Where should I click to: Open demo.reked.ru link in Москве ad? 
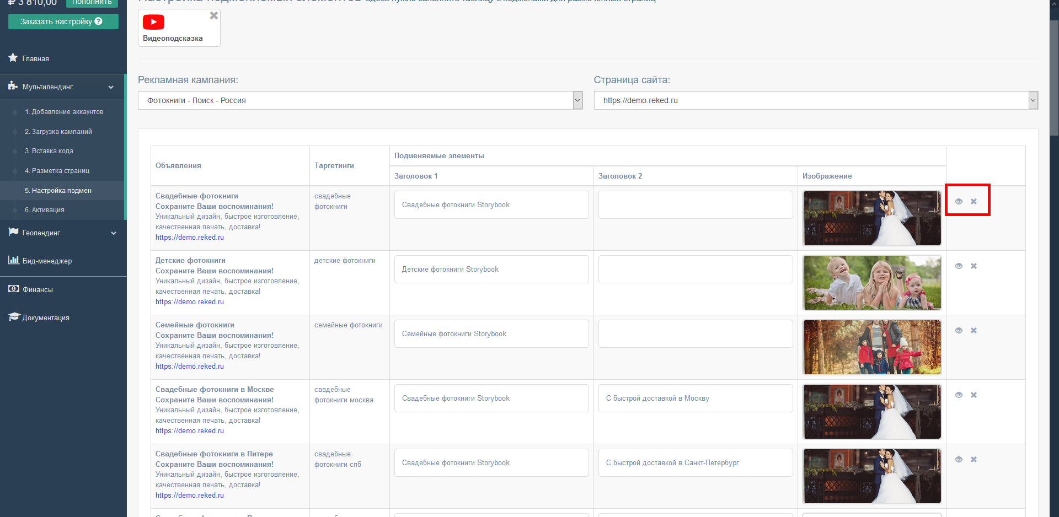[x=190, y=431]
